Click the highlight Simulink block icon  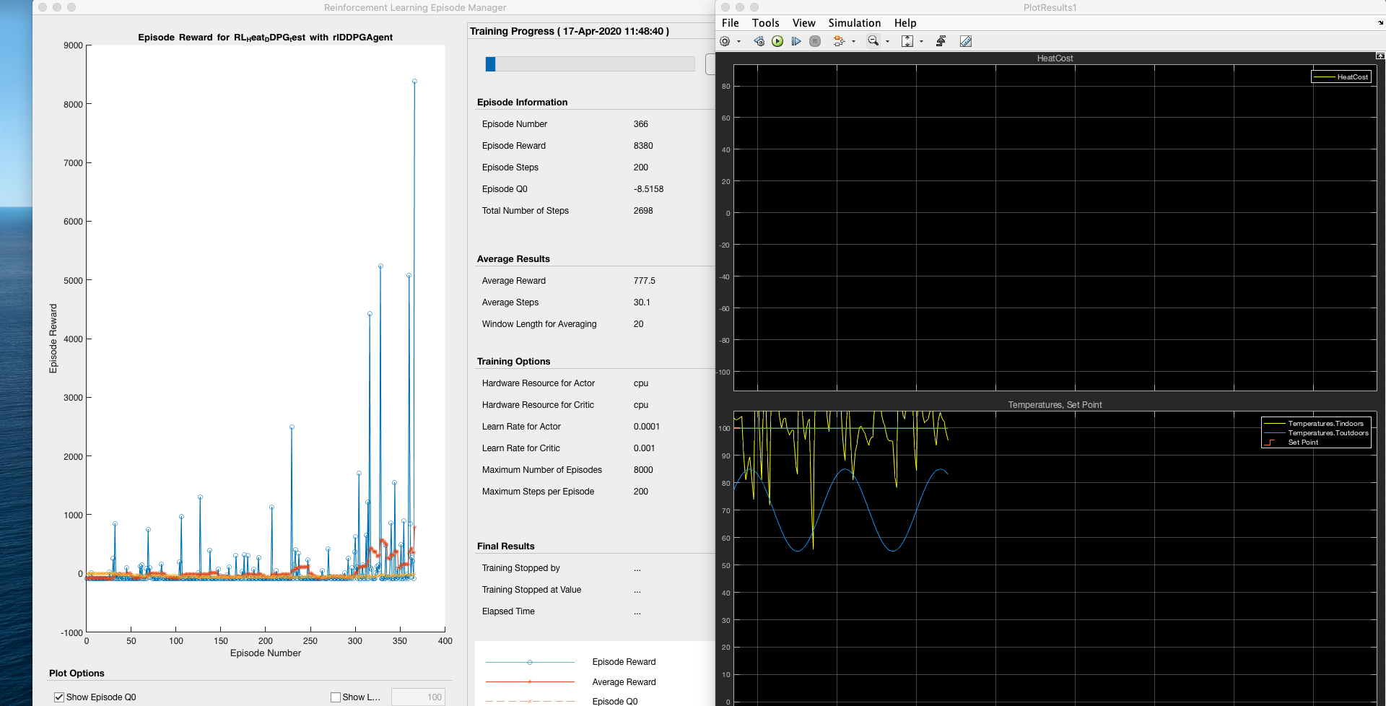pos(839,41)
